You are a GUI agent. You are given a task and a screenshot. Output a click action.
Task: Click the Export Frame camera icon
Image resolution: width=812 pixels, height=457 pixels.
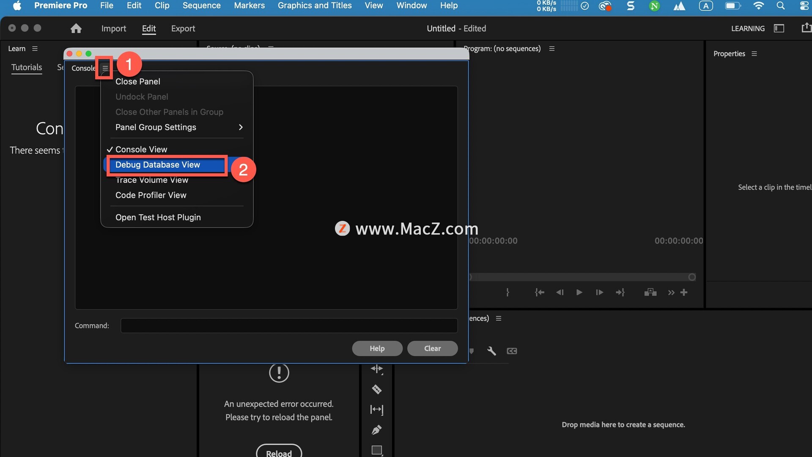pos(650,292)
